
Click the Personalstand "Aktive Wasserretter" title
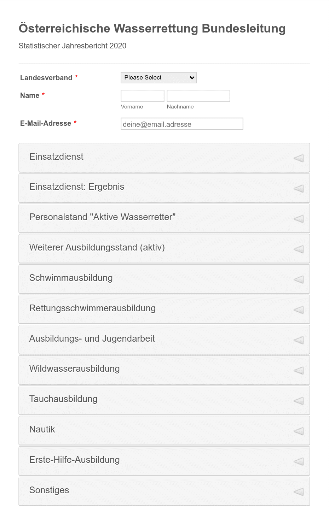tap(102, 217)
